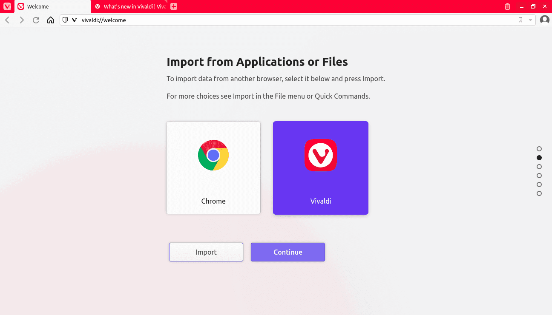The width and height of the screenshot is (552, 315).
Task: Select the last page-indicator dot
Action: 539,193
